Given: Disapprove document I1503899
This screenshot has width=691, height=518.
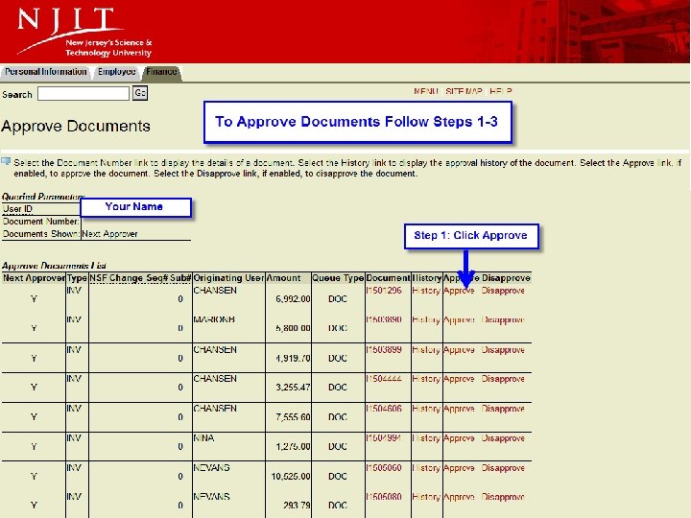Looking at the screenshot, I should (503, 350).
